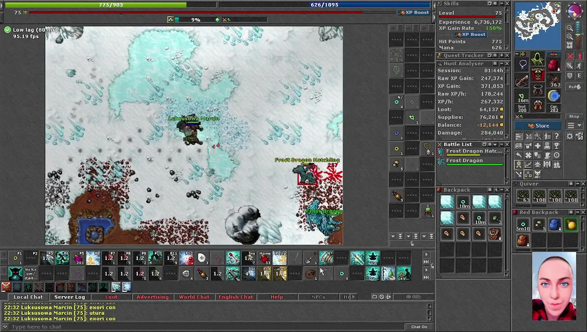
Task: Use the rope action slot
Action: 311,273
